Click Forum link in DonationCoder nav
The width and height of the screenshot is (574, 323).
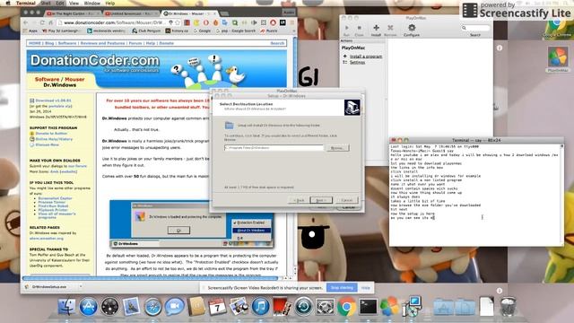click(x=135, y=43)
